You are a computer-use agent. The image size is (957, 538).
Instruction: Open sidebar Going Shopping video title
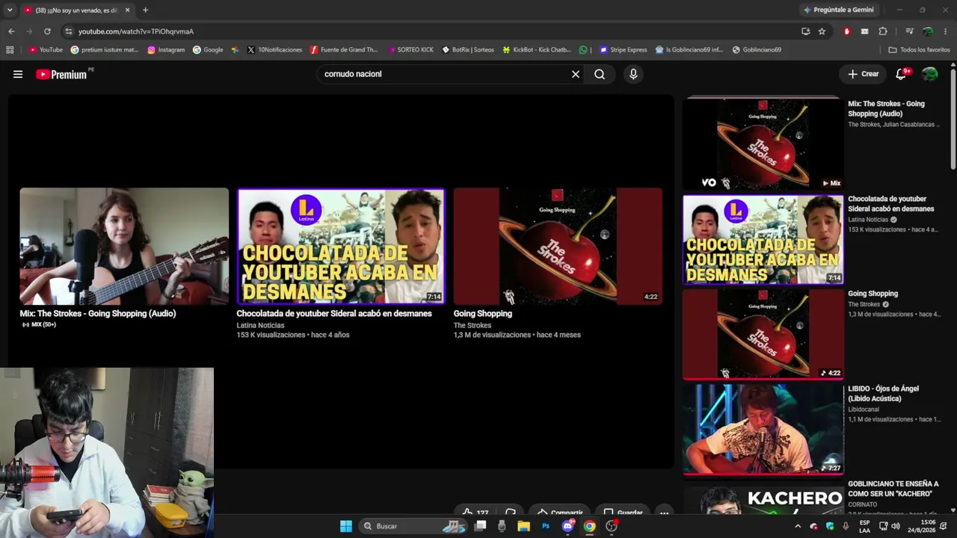pos(873,294)
